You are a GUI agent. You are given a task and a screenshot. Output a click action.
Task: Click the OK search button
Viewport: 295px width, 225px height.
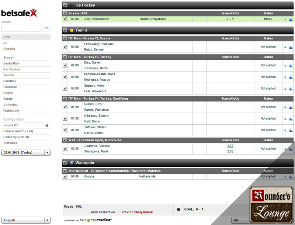[x=46, y=28]
